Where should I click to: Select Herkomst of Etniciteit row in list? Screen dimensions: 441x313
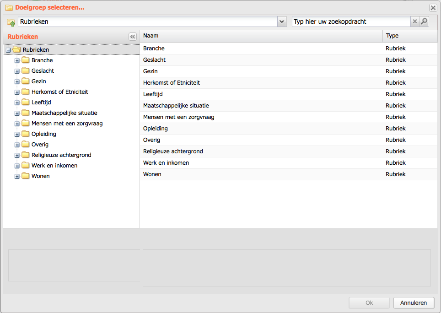pos(289,83)
